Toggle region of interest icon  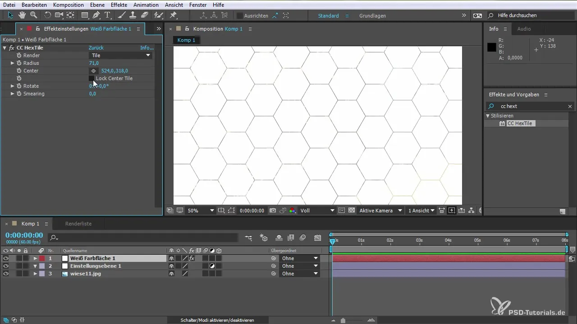[341, 211]
